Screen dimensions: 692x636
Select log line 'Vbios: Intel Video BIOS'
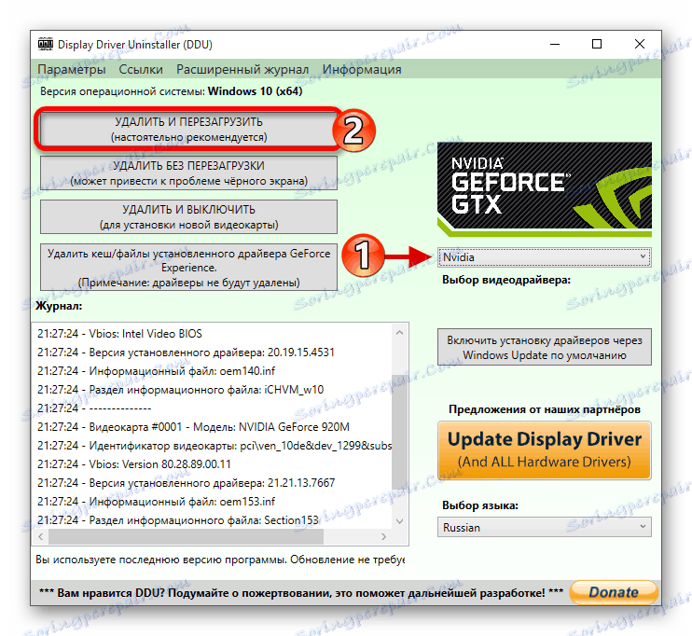tap(119, 334)
